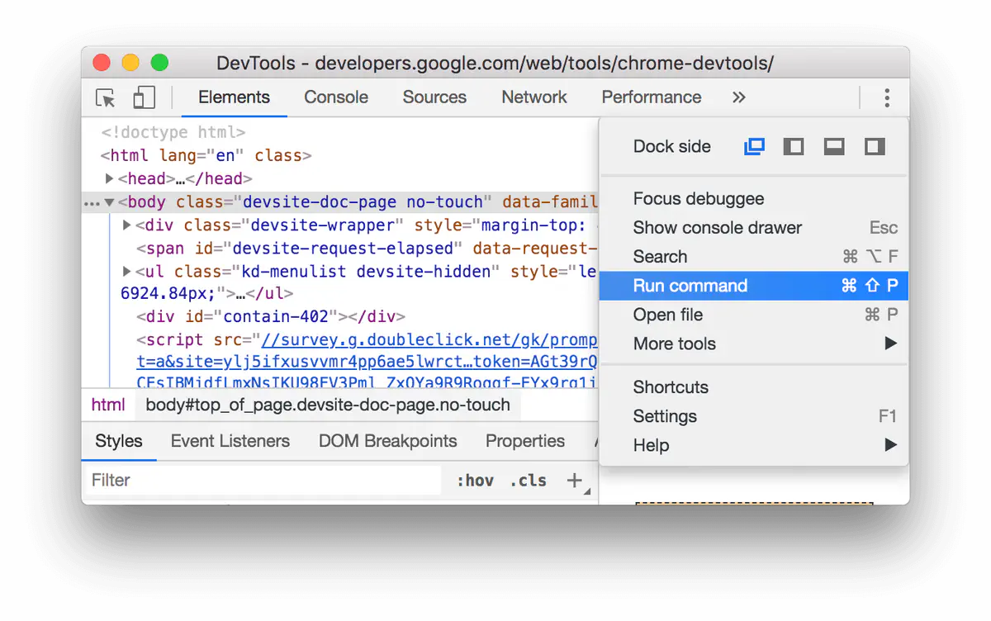The width and height of the screenshot is (991, 621).
Task: Select dock to bottom icon
Action: pos(834,147)
